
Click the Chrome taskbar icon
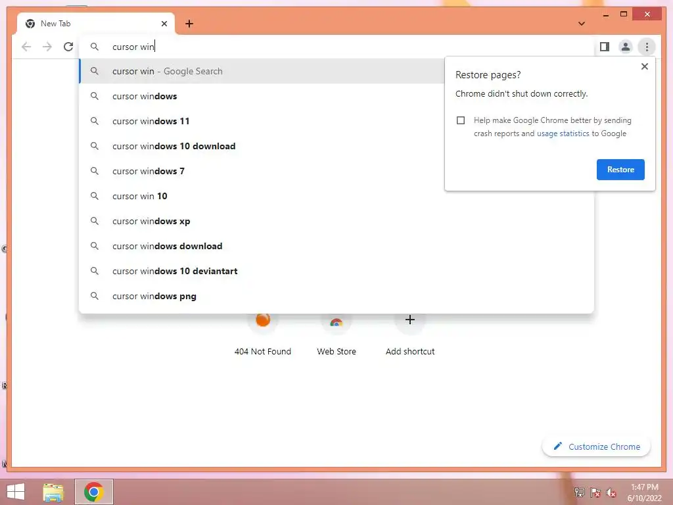coord(93,492)
